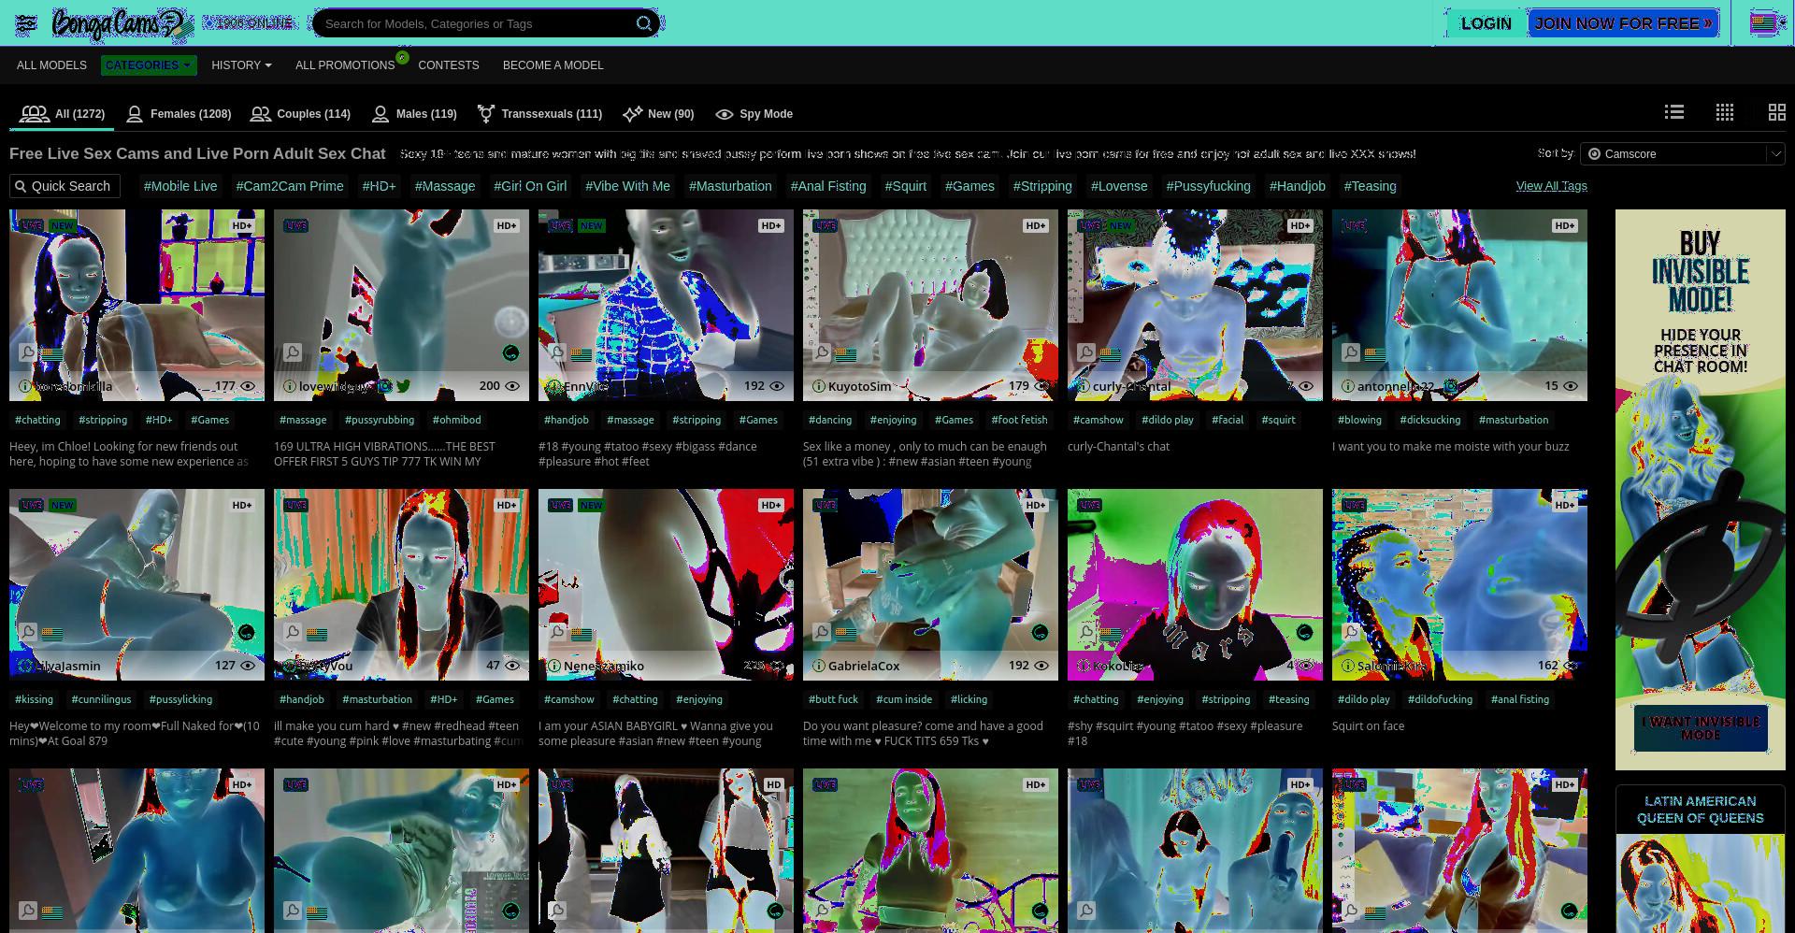1795x933 pixels.
Task: Click viewers eye icon showing 200
Action: (x=512, y=386)
